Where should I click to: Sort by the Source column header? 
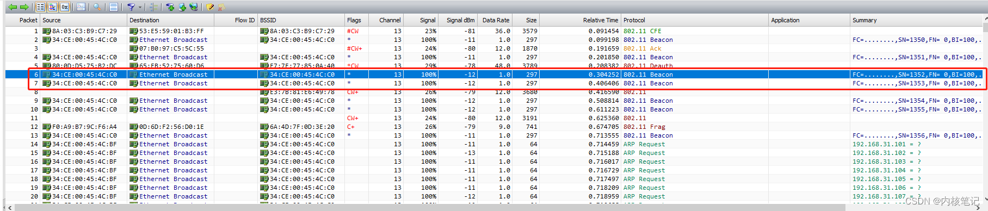click(83, 20)
